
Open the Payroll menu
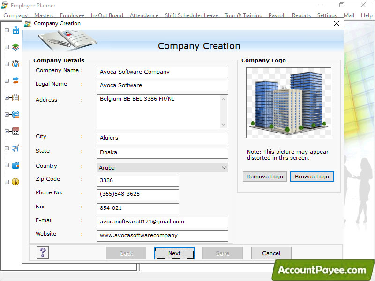(277, 15)
